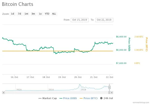Click the navigator scroll right arrow
Screen dimensions: 151x104
(112, 93)
